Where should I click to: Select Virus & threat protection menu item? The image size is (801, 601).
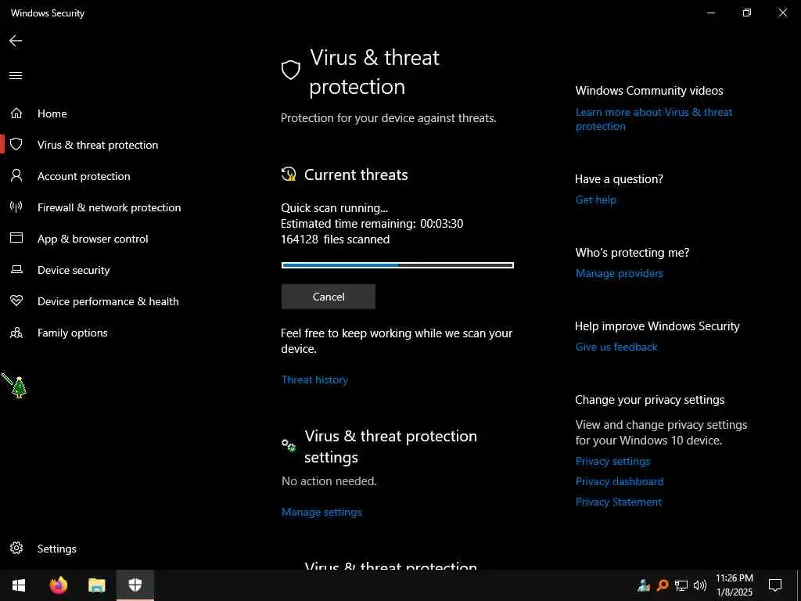tap(98, 145)
